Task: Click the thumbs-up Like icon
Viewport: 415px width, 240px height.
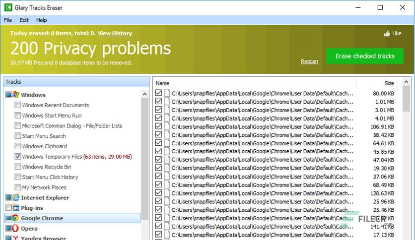Action: coord(387,33)
